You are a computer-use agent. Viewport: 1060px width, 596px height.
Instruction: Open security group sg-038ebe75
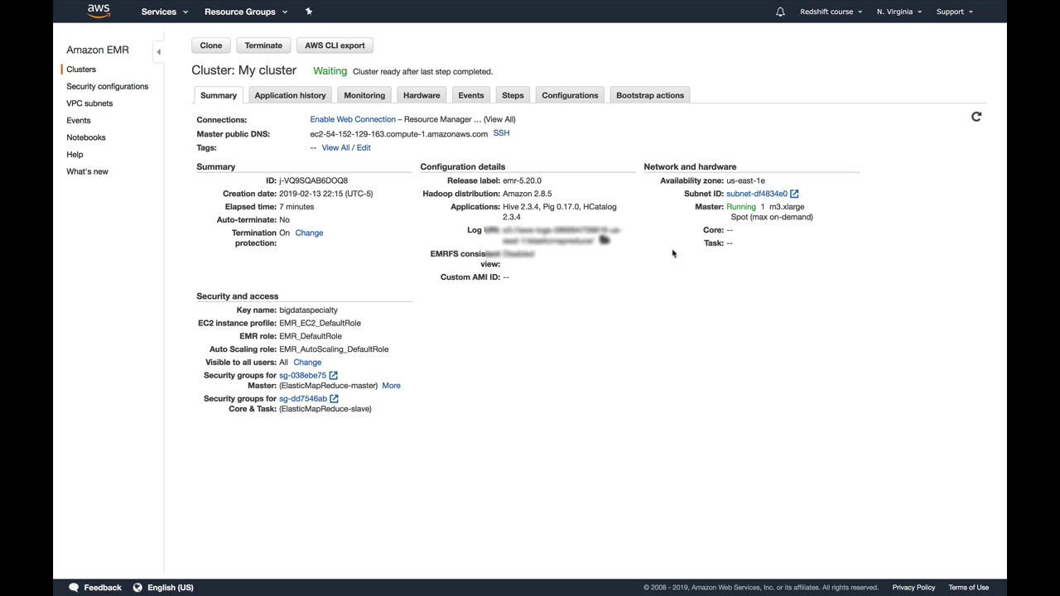point(302,376)
